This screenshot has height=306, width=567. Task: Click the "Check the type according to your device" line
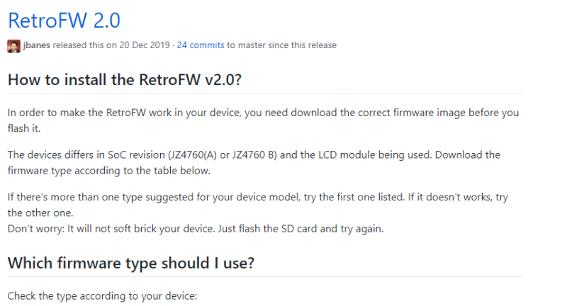point(101,295)
